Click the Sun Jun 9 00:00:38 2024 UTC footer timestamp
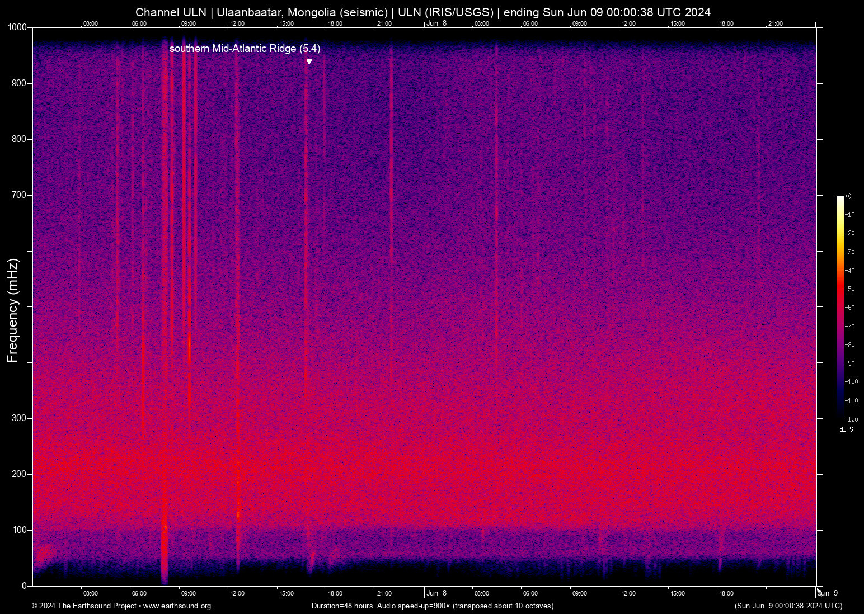The height and width of the screenshot is (614, 864). coord(788,606)
